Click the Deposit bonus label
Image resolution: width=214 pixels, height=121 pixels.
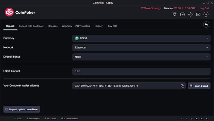pos(12,57)
